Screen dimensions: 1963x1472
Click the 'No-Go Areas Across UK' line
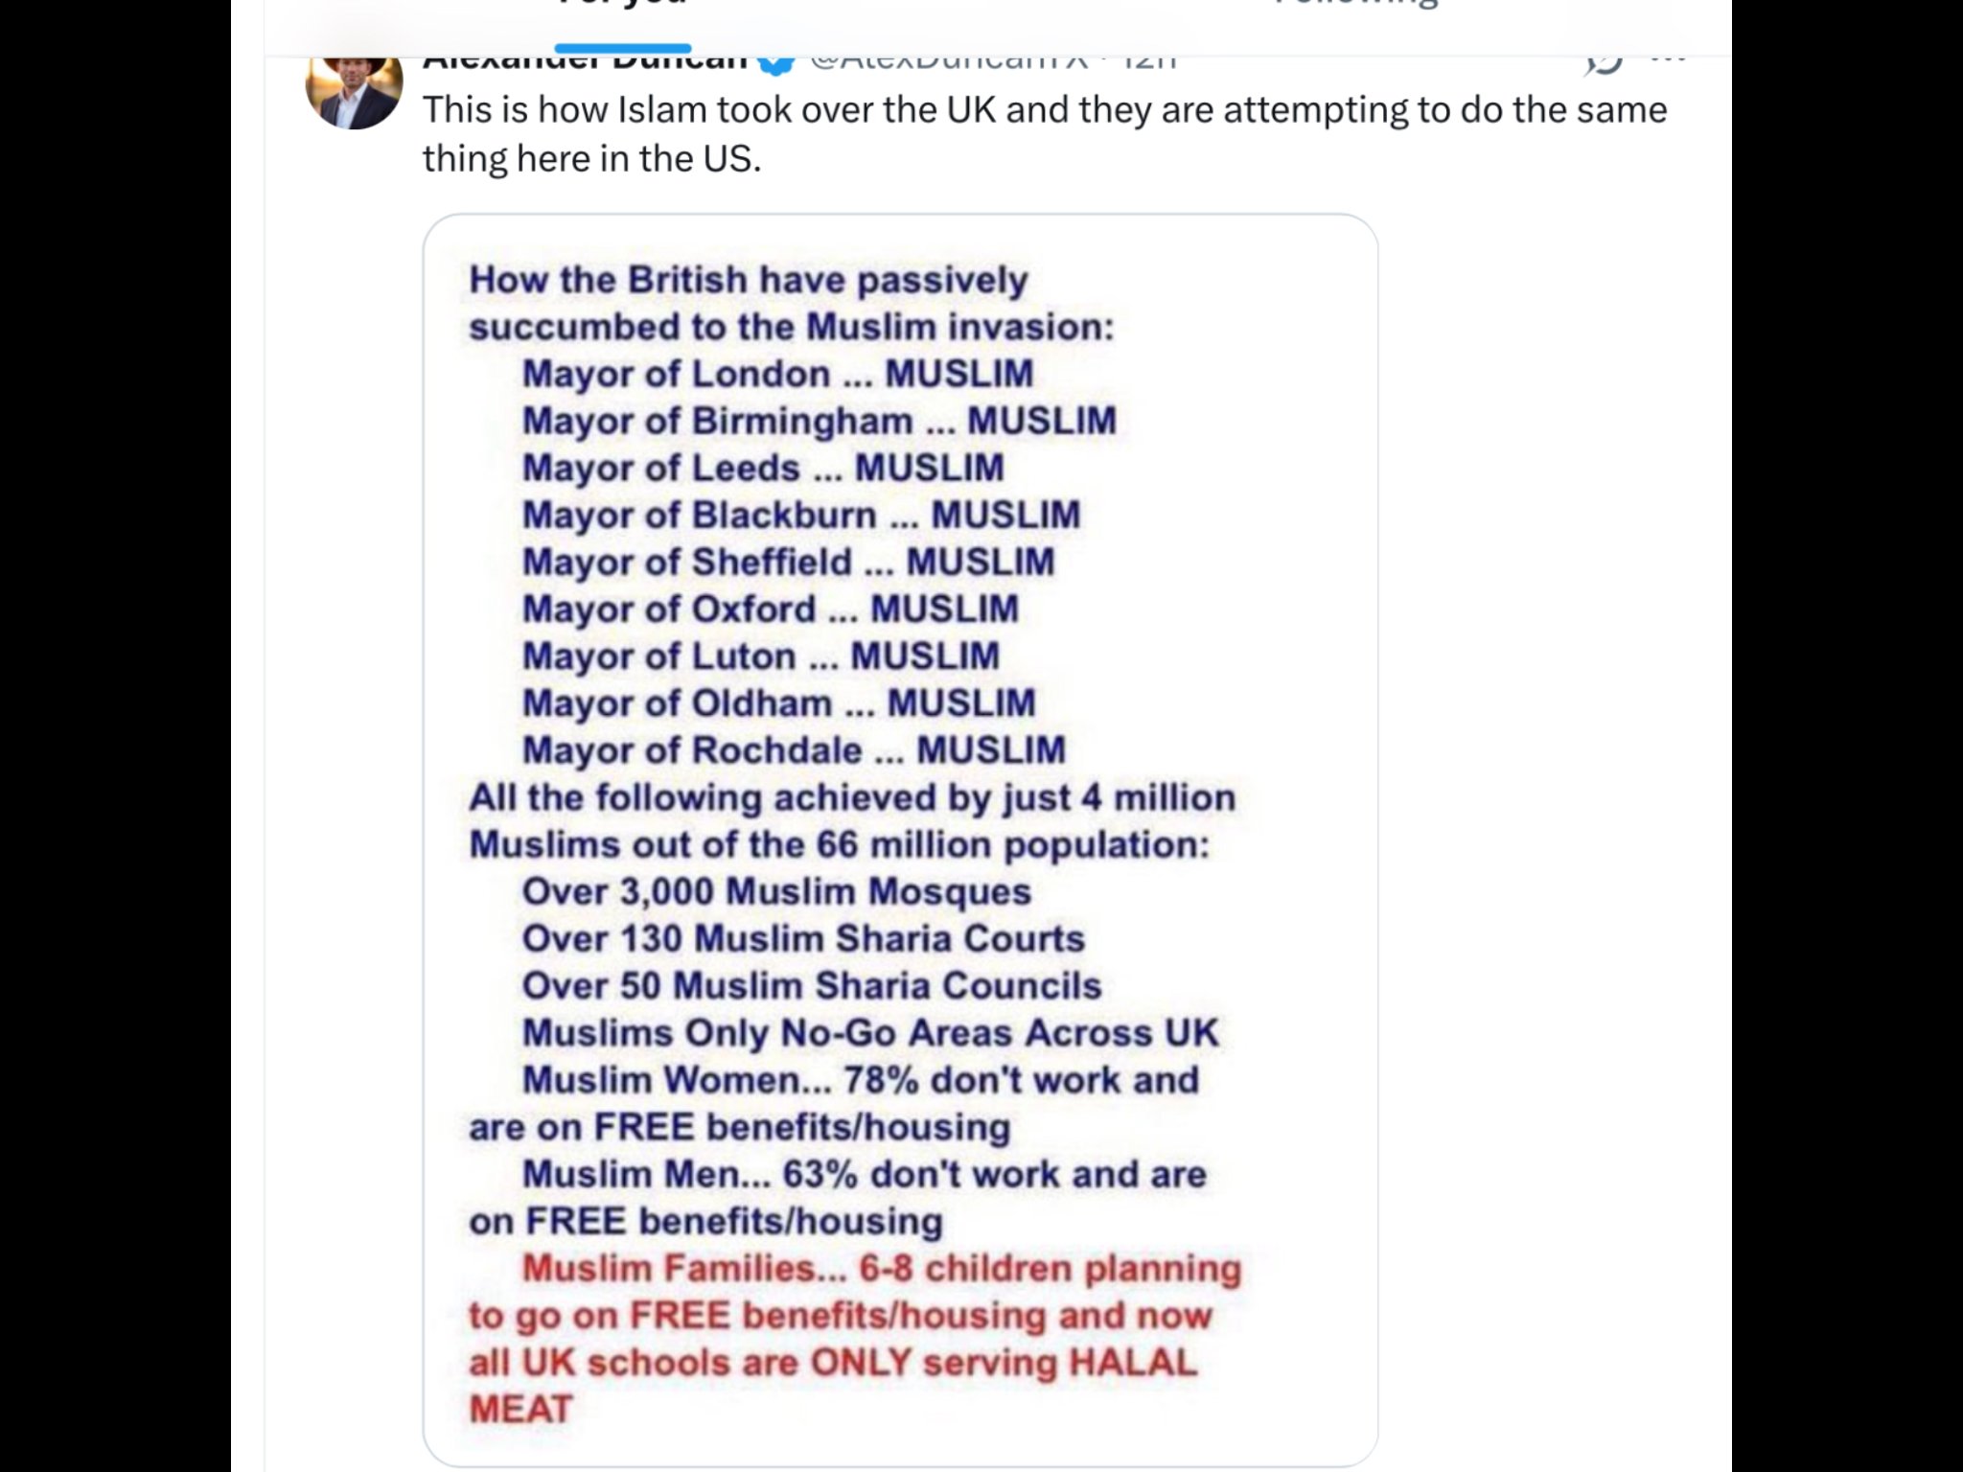(870, 1032)
